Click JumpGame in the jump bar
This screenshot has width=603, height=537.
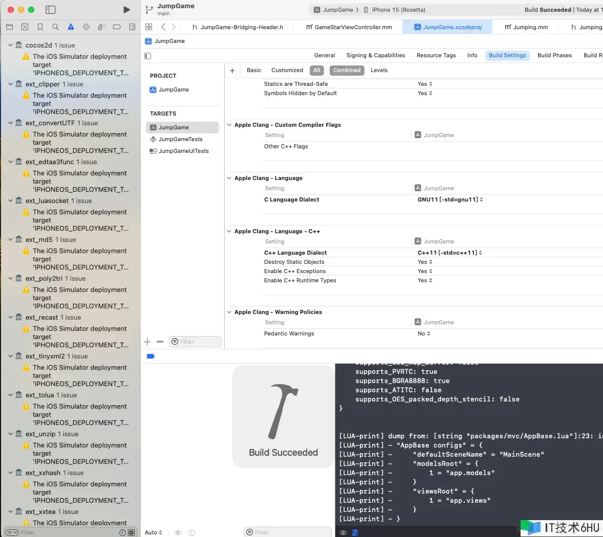tap(165, 41)
